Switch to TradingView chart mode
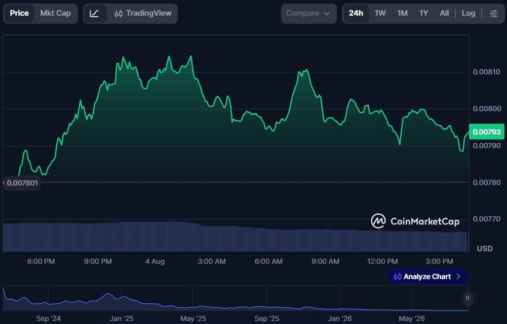Image resolution: width=507 pixels, height=324 pixels. [143, 13]
